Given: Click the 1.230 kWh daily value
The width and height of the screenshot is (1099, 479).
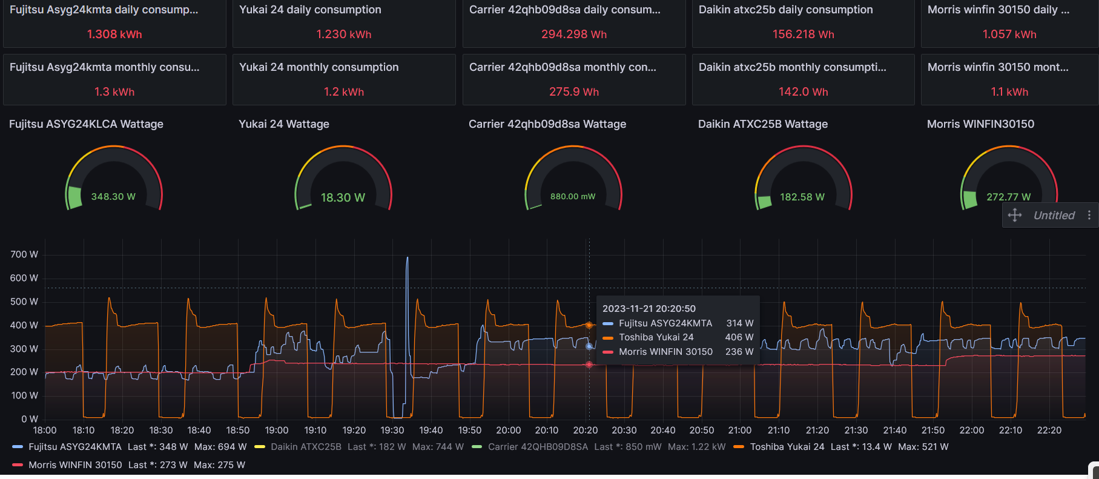Looking at the screenshot, I should 344,35.
